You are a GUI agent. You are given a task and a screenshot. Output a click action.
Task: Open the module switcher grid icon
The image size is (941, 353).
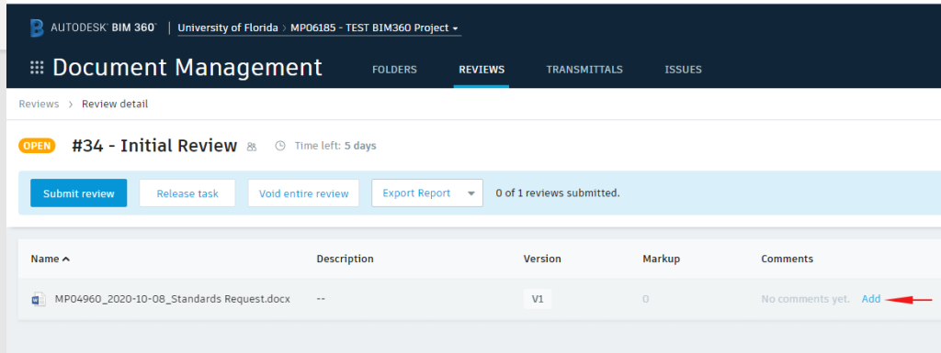37,68
